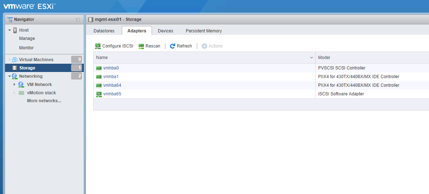
Task: Click the Virtual Machines icon in Navigator
Action: tap(15, 60)
